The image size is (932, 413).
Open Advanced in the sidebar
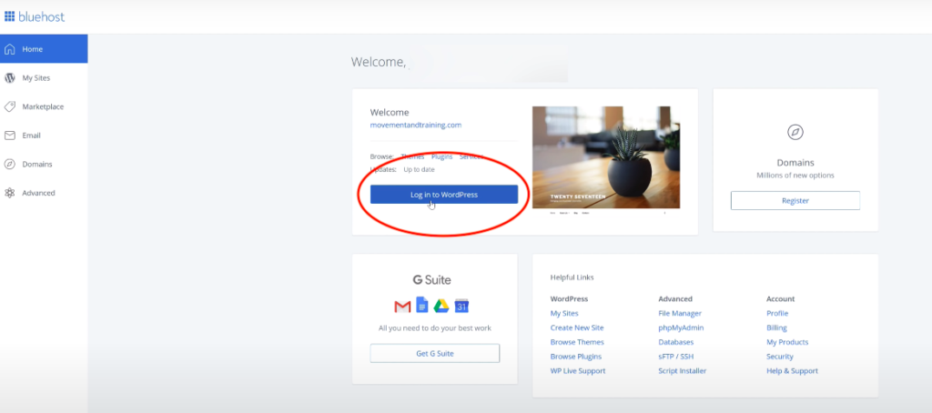pyautogui.click(x=44, y=193)
